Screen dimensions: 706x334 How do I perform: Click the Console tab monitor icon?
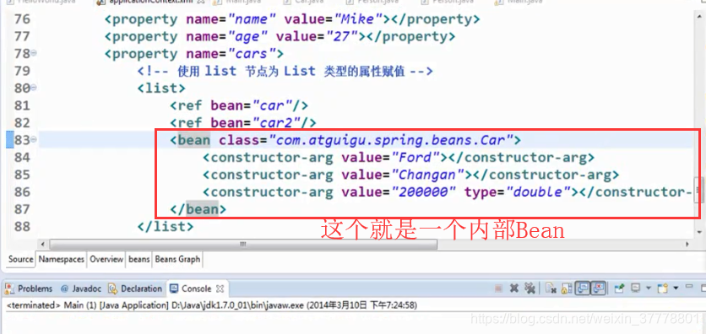[x=174, y=288]
